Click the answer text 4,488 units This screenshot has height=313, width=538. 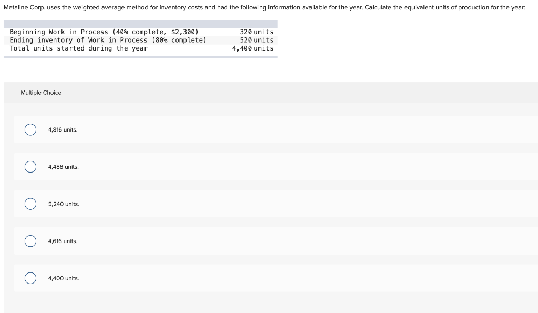63,166
